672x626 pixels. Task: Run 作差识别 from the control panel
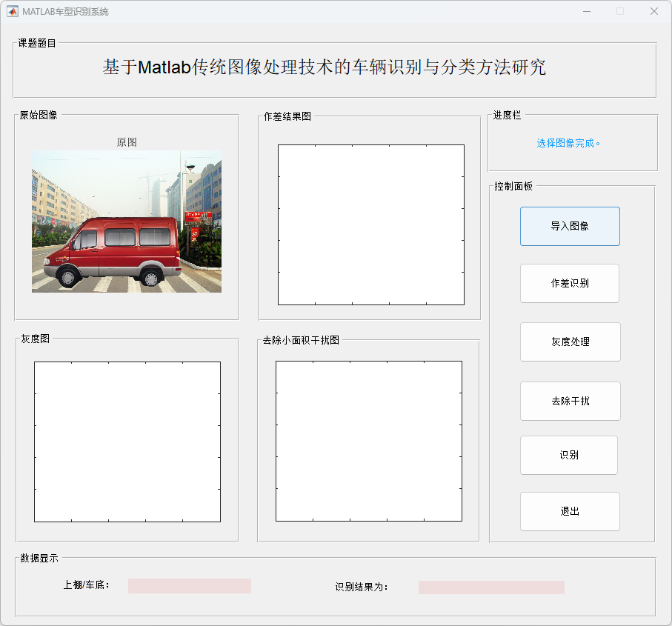pos(569,283)
